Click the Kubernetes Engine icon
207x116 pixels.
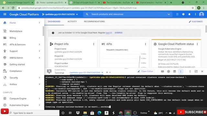pyautogui.click(x=5, y=105)
